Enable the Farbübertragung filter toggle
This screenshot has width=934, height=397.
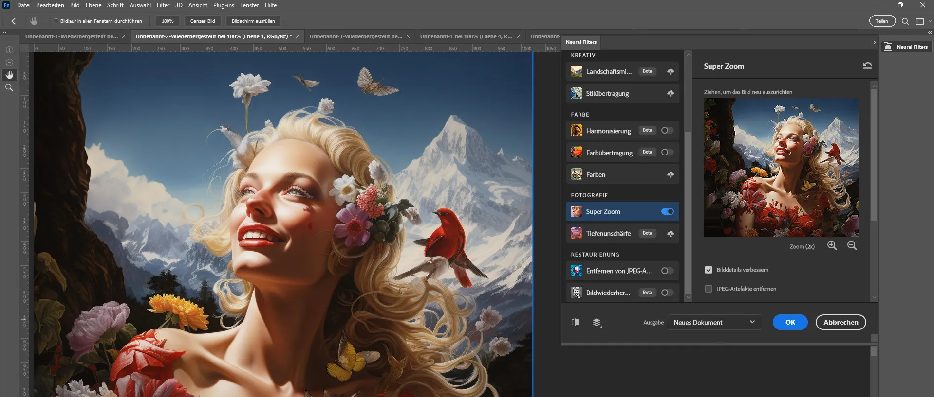(667, 152)
